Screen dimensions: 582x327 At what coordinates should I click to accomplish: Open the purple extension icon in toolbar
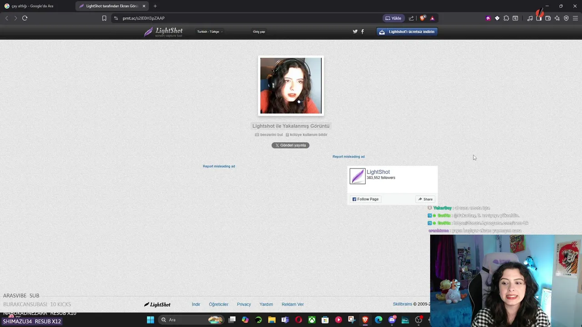tap(488, 18)
